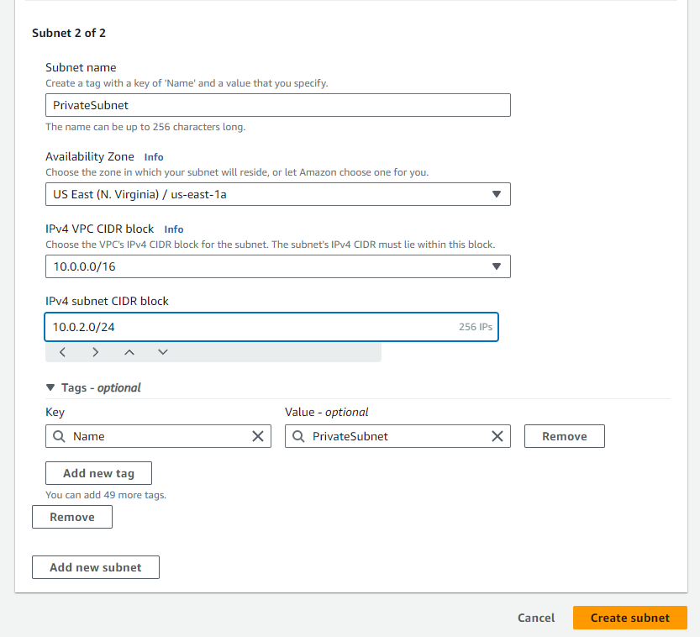This screenshot has width=700, height=637.
Task: Click the Subnet name input field
Action: pos(277,105)
